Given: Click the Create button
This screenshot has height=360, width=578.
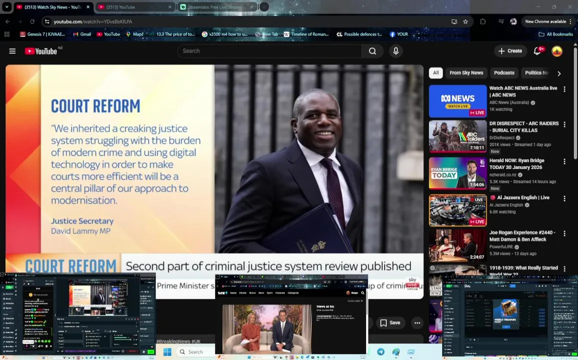Looking at the screenshot, I should tap(510, 51).
